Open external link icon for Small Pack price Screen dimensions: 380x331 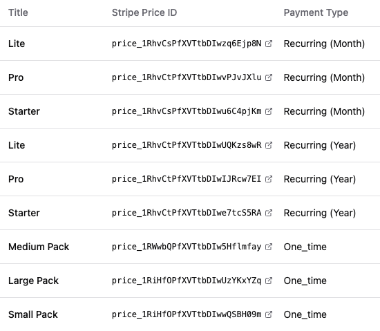pos(269,314)
